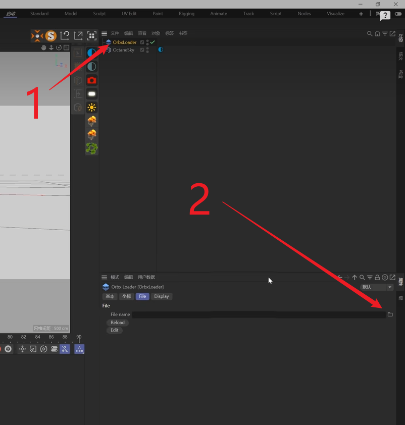Click the viewport pan hand icon
405x425 pixels.
44,47
